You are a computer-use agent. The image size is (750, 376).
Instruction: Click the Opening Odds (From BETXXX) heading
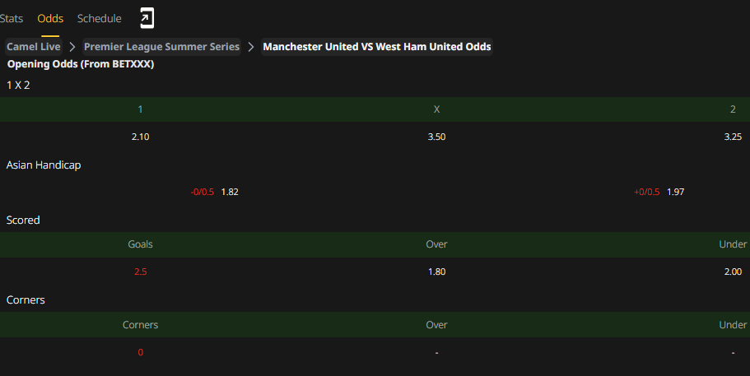point(81,64)
